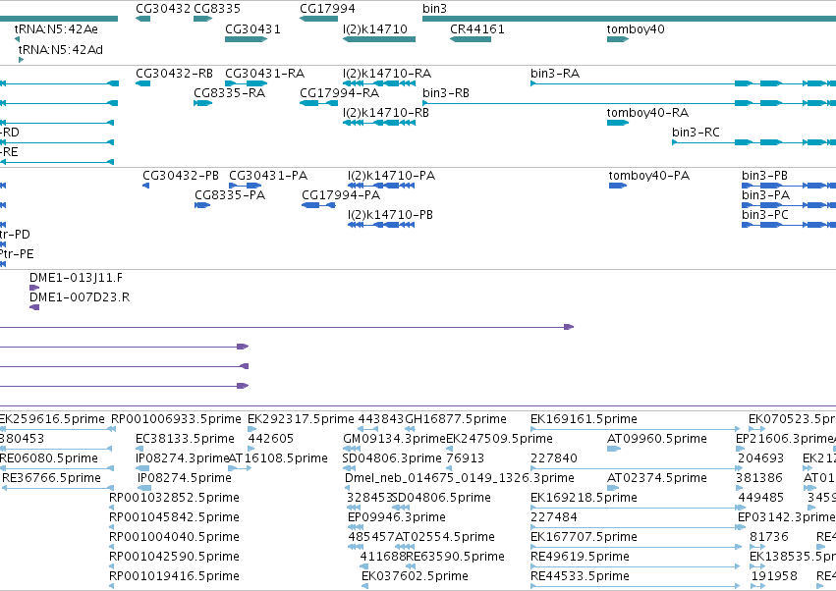Image resolution: width=836 pixels, height=591 pixels.
Task: Click the long bin3 gene bar
Action: (629, 19)
